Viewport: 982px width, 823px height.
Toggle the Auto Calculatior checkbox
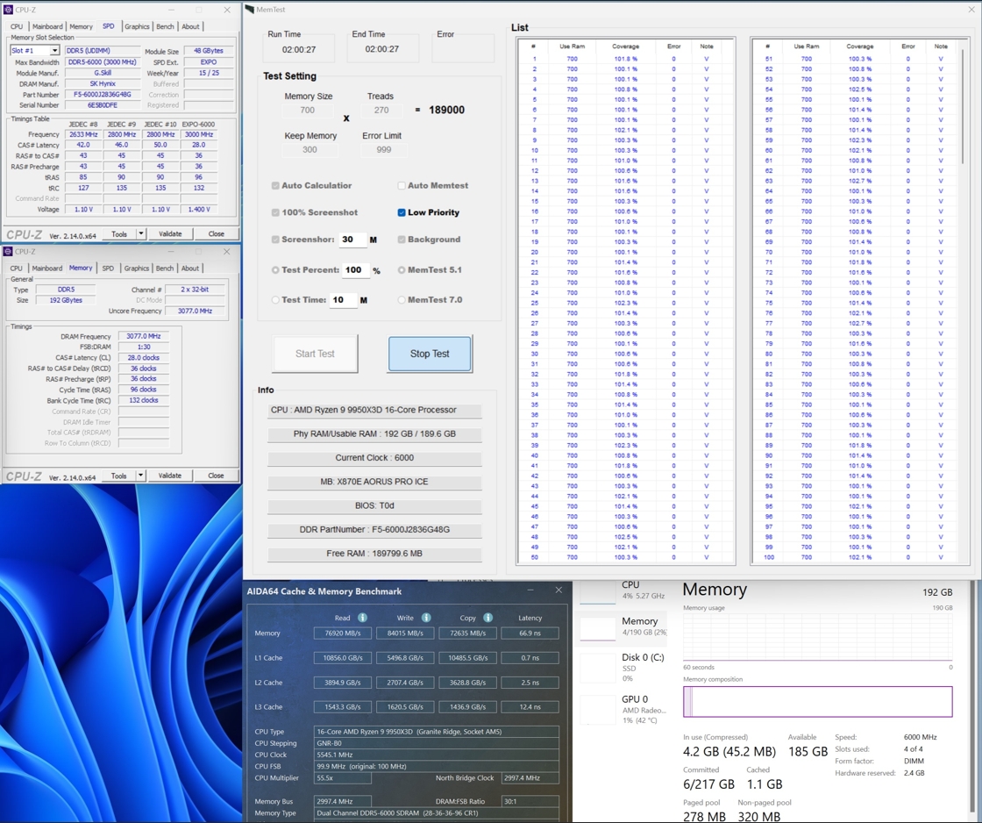(x=275, y=185)
